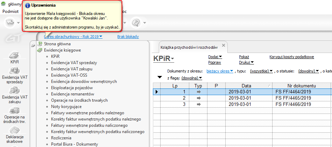Select document FS FF/4466/2019
Image resolution: width=332 pixels, height=147 pixels.
click(x=293, y=104)
